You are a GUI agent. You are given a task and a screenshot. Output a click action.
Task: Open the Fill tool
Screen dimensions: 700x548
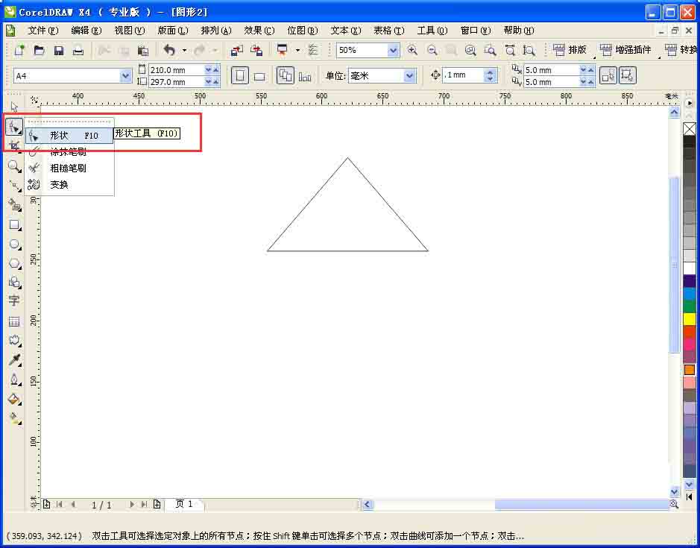click(x=14, y=400)
